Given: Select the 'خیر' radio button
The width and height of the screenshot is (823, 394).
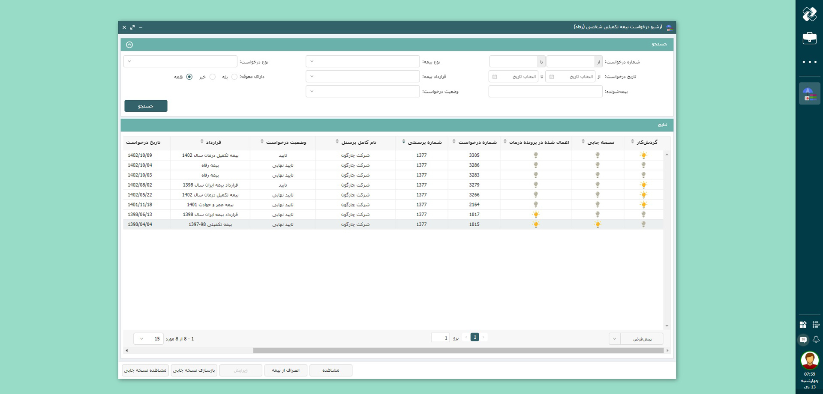Looking at the screenshot, I should (x=212, y=77).
